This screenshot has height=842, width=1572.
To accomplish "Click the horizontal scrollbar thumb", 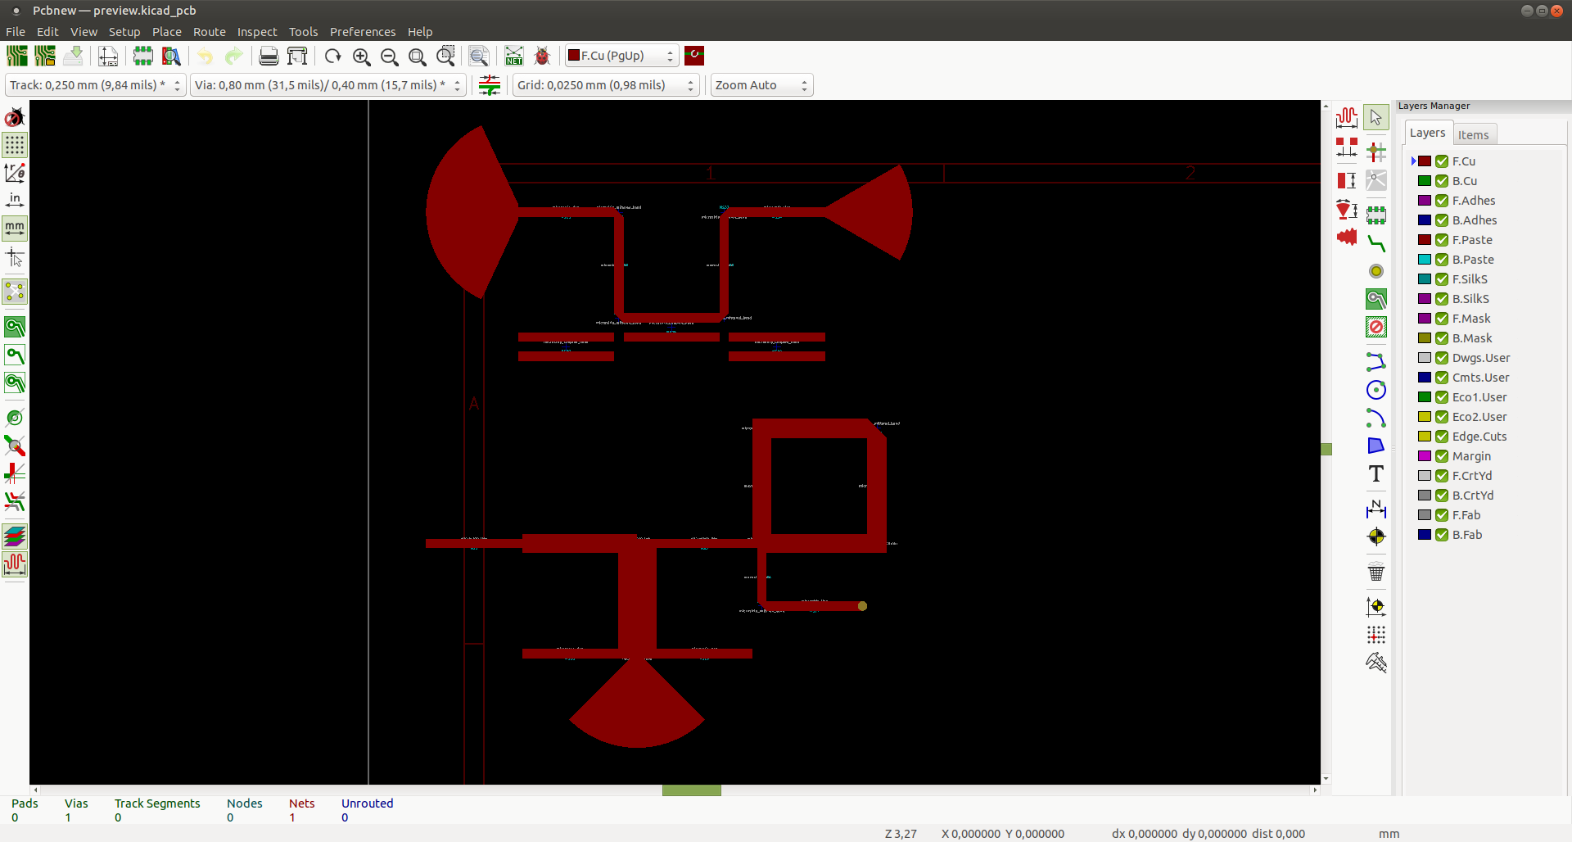I will [692, 790].
